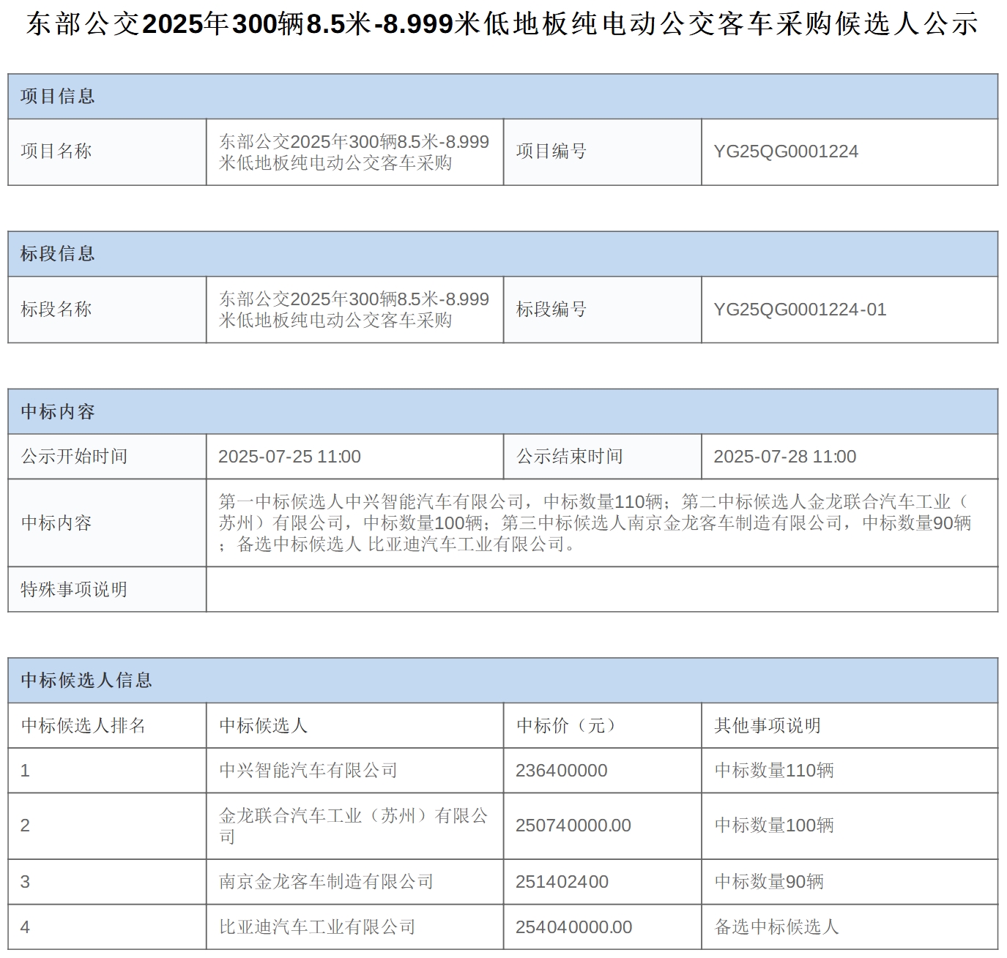
Task: Select bid price 251402400
Action: pos(562,882)
